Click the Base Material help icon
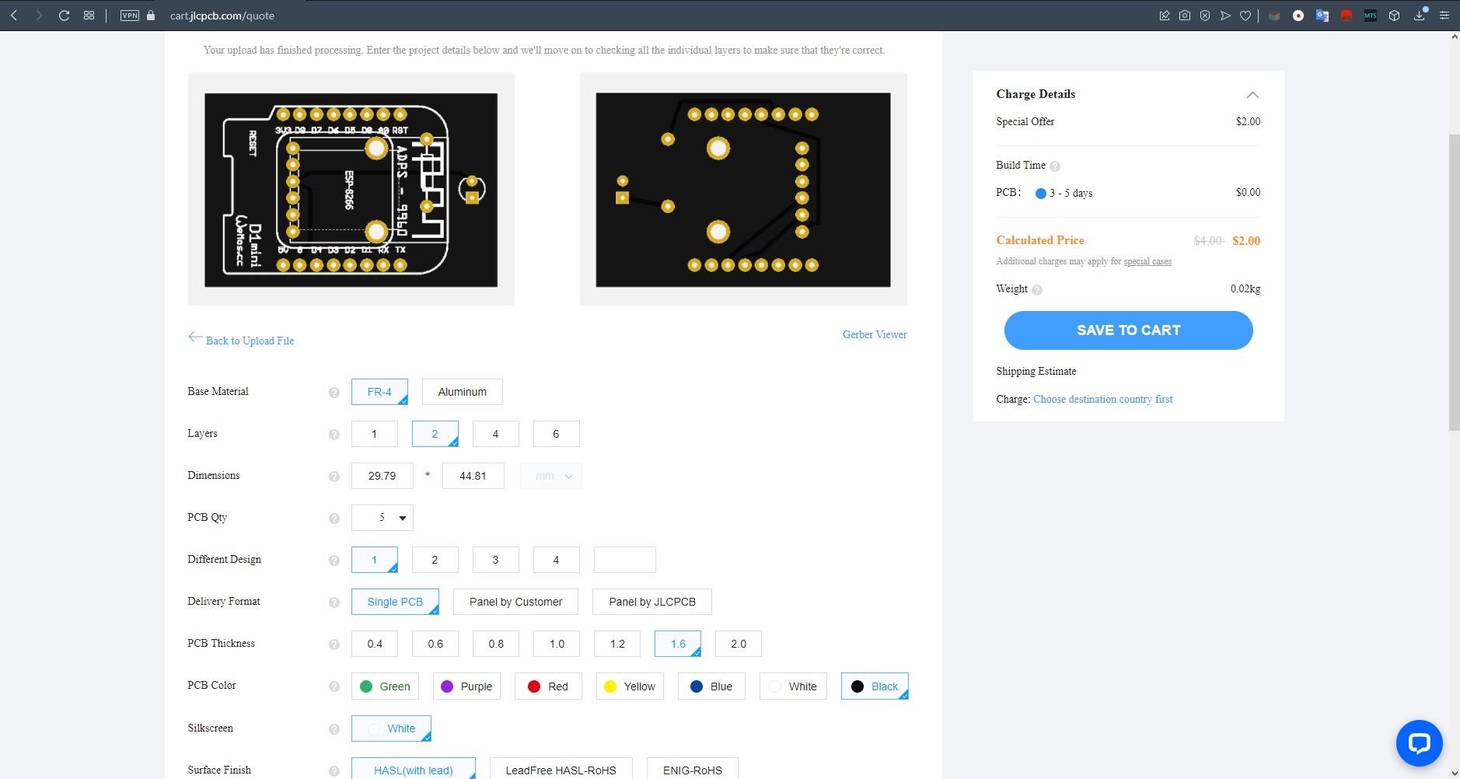The height and width of the screenshot is (779, 1460). 334,393
